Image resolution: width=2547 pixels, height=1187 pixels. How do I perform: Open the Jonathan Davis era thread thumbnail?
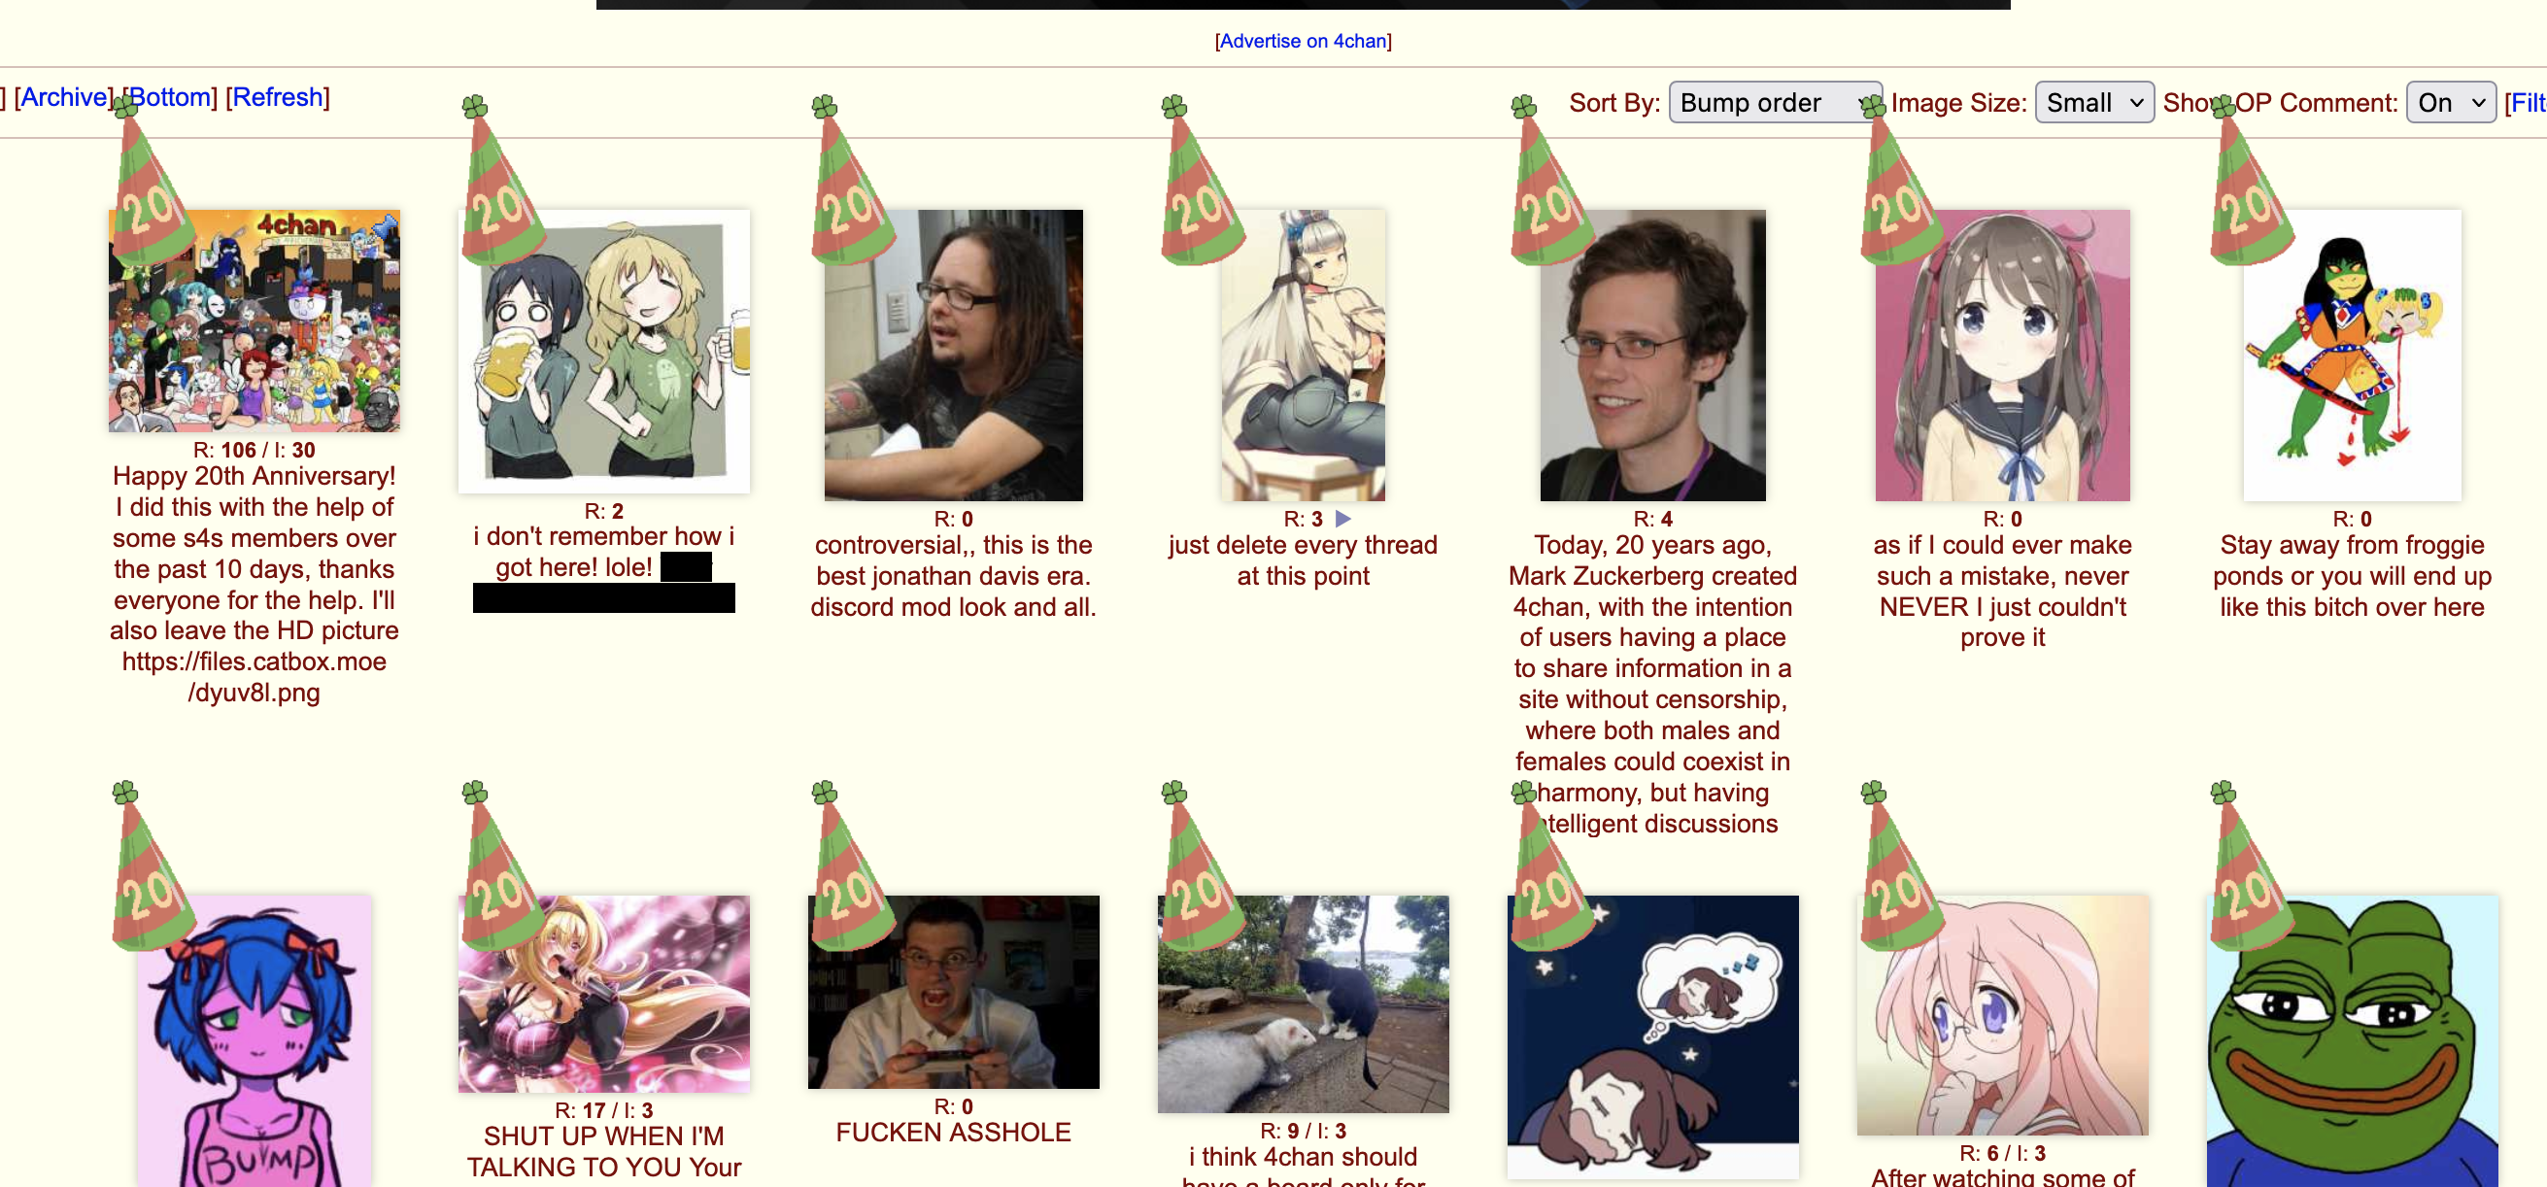coord(953,355)
